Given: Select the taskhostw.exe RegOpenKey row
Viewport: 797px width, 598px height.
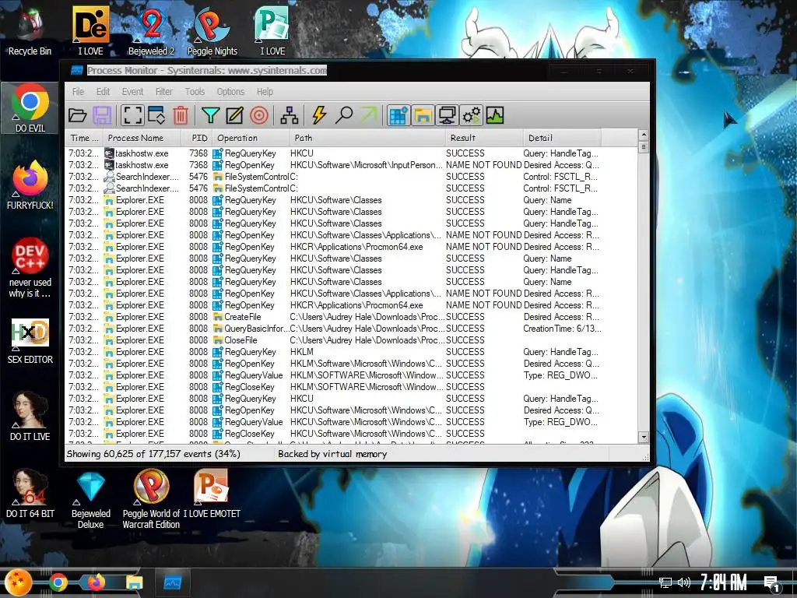Looking at the screenshot, I should 352,165.
